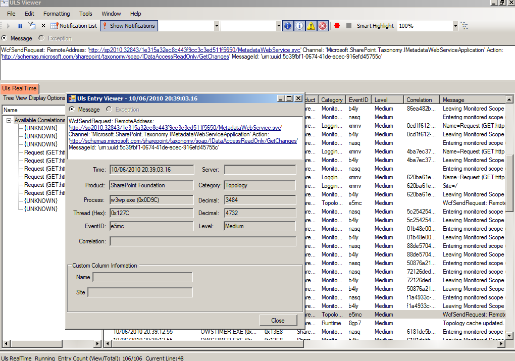Sort by EventID column header
Viewport: 515px width, 361px height.
tap(358, 100)
